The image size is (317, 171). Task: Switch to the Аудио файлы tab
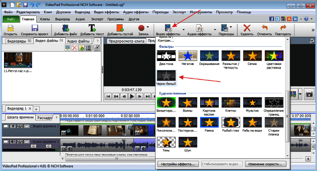pos(78,41)
